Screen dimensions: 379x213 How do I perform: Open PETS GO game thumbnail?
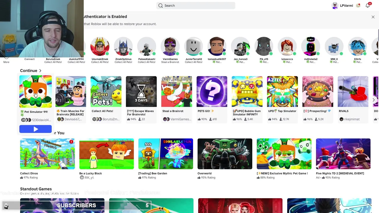point(212,91)
